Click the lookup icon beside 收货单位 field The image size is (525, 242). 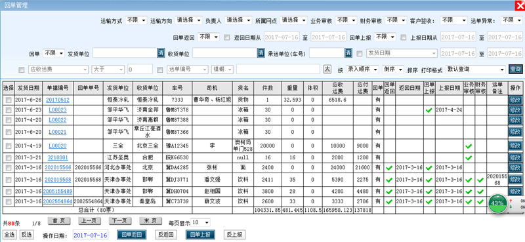[x=261, y=53]
